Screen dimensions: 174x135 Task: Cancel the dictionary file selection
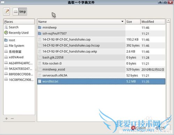click(x=139, y=128)
